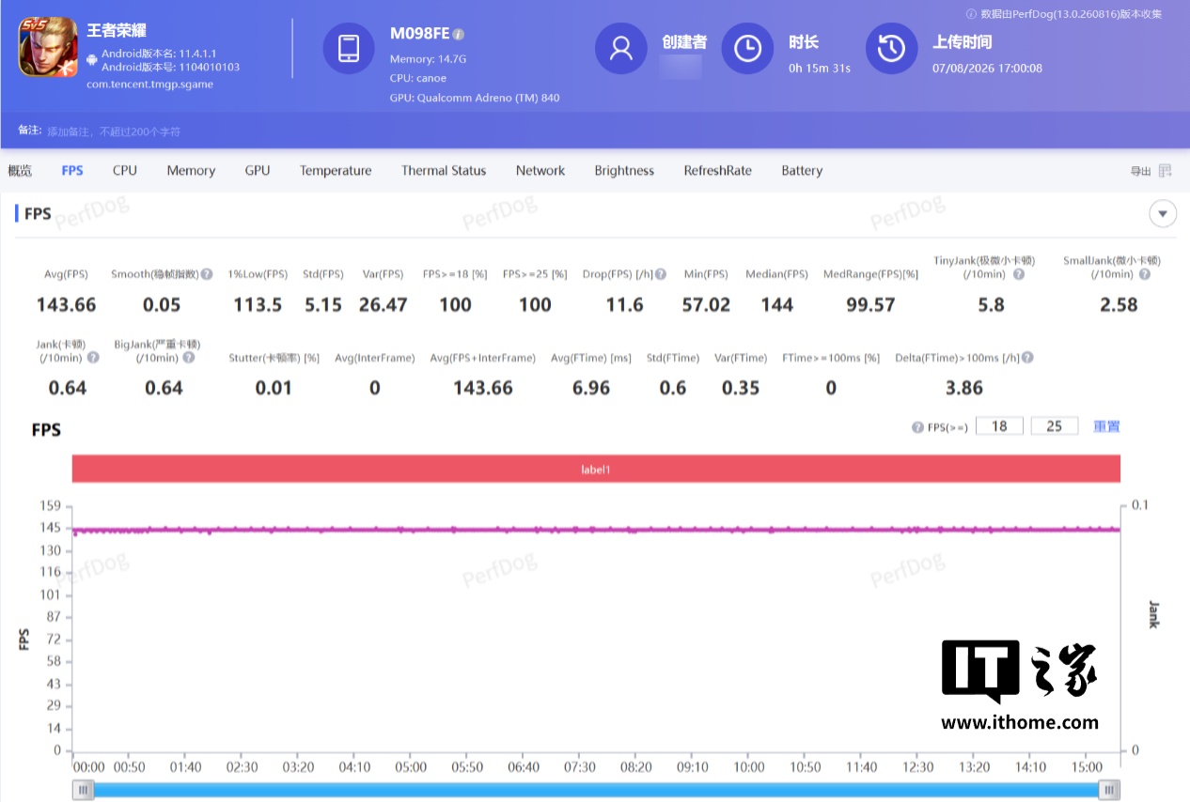Click the right handle of the time range slider
Image resolution: width=1190 pixels, height=802 pixels.
1110,791
